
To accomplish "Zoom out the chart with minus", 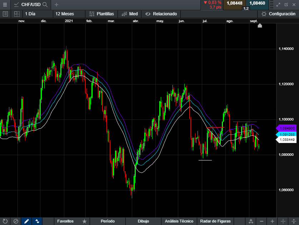I will 261,221.
